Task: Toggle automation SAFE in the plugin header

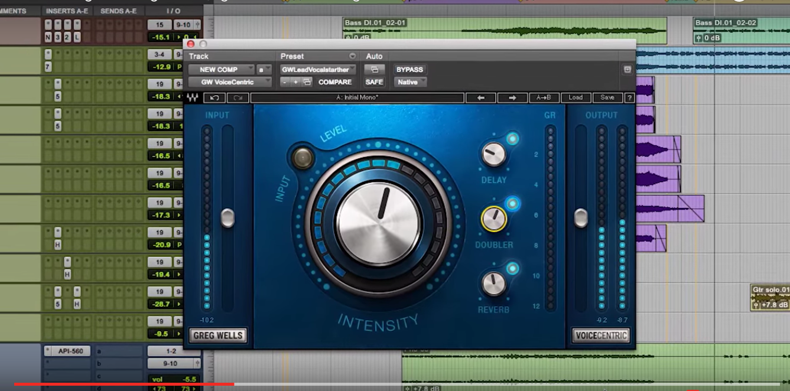Action: pyautogui.click(x=375, y=82)
